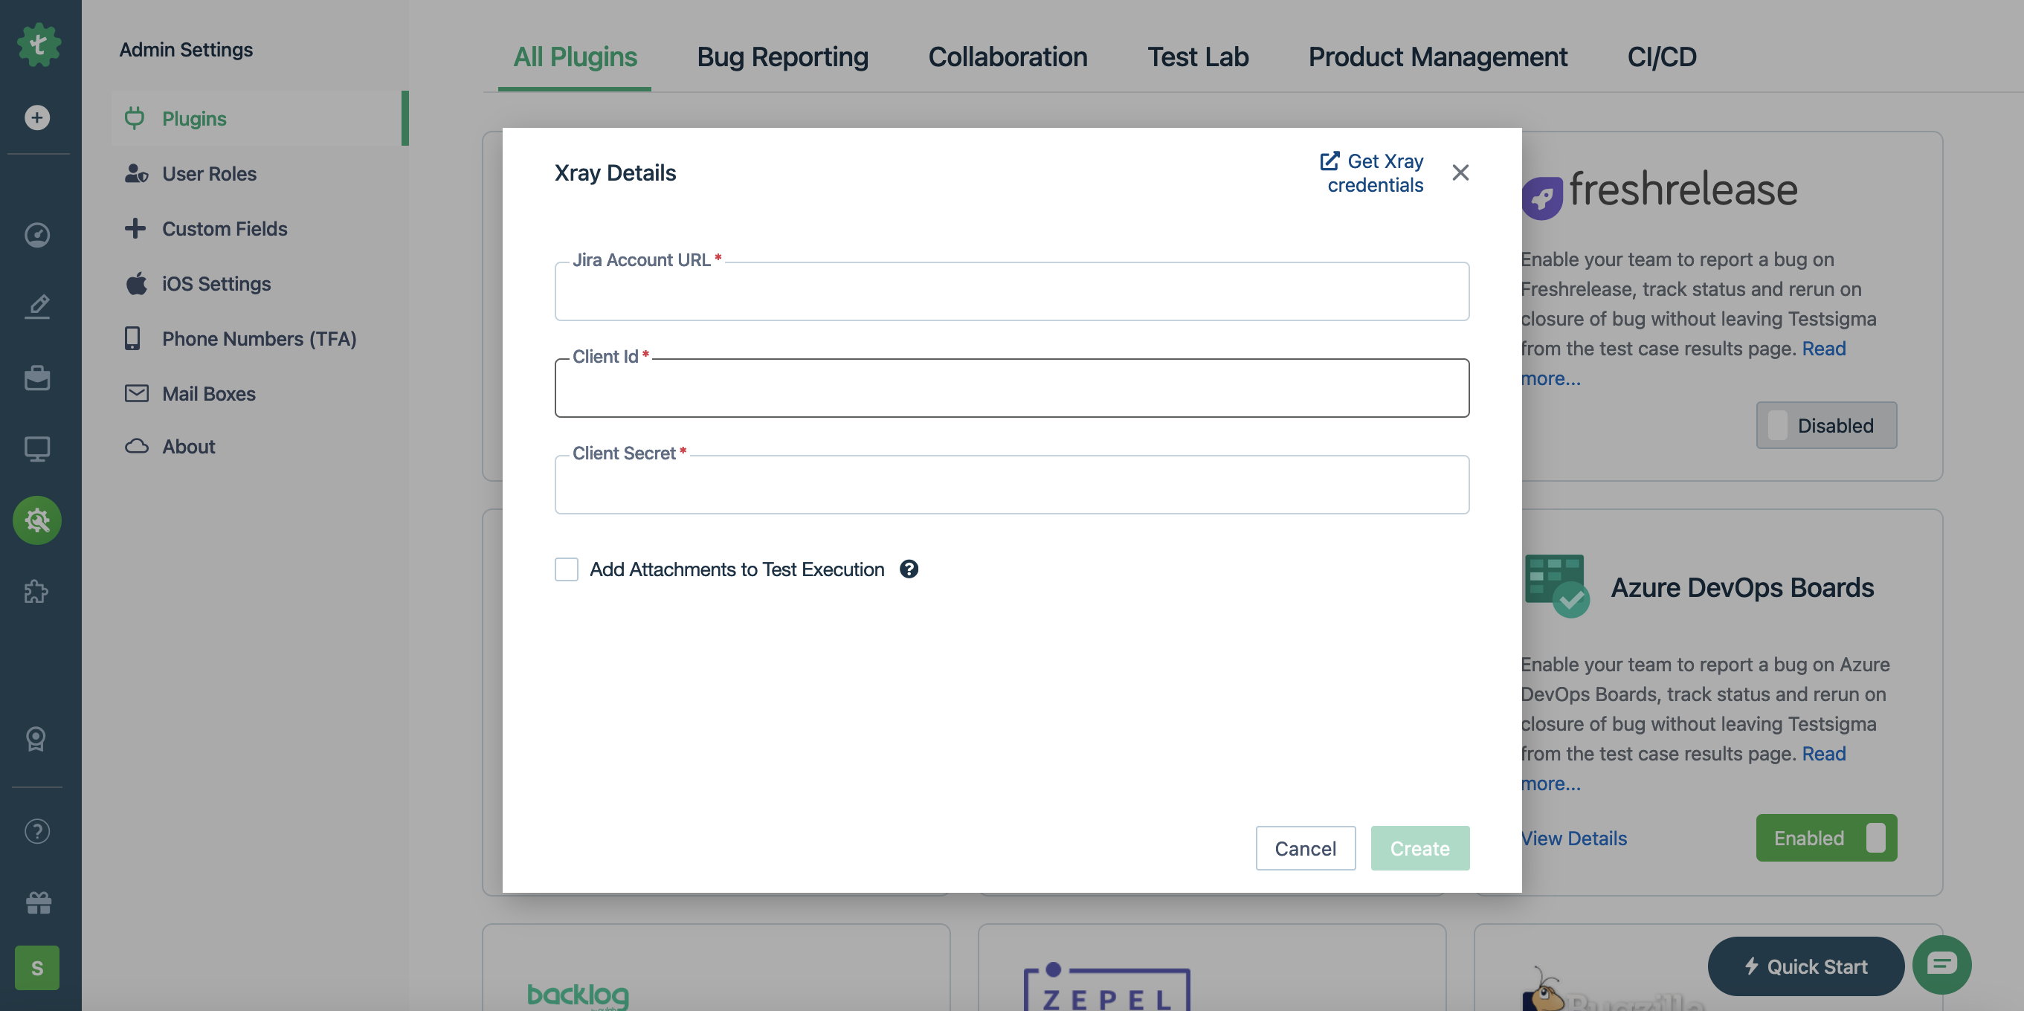Toggle the Azure DevOps Enabled switch

click(1826, 837)
